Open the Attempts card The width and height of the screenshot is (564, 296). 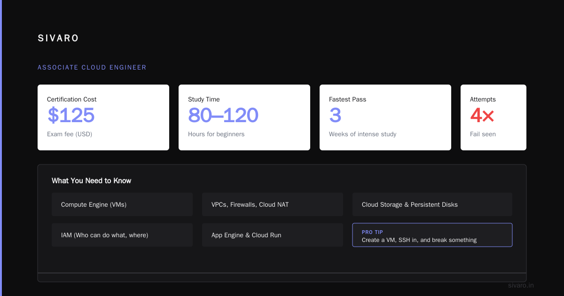pos(493,117)
